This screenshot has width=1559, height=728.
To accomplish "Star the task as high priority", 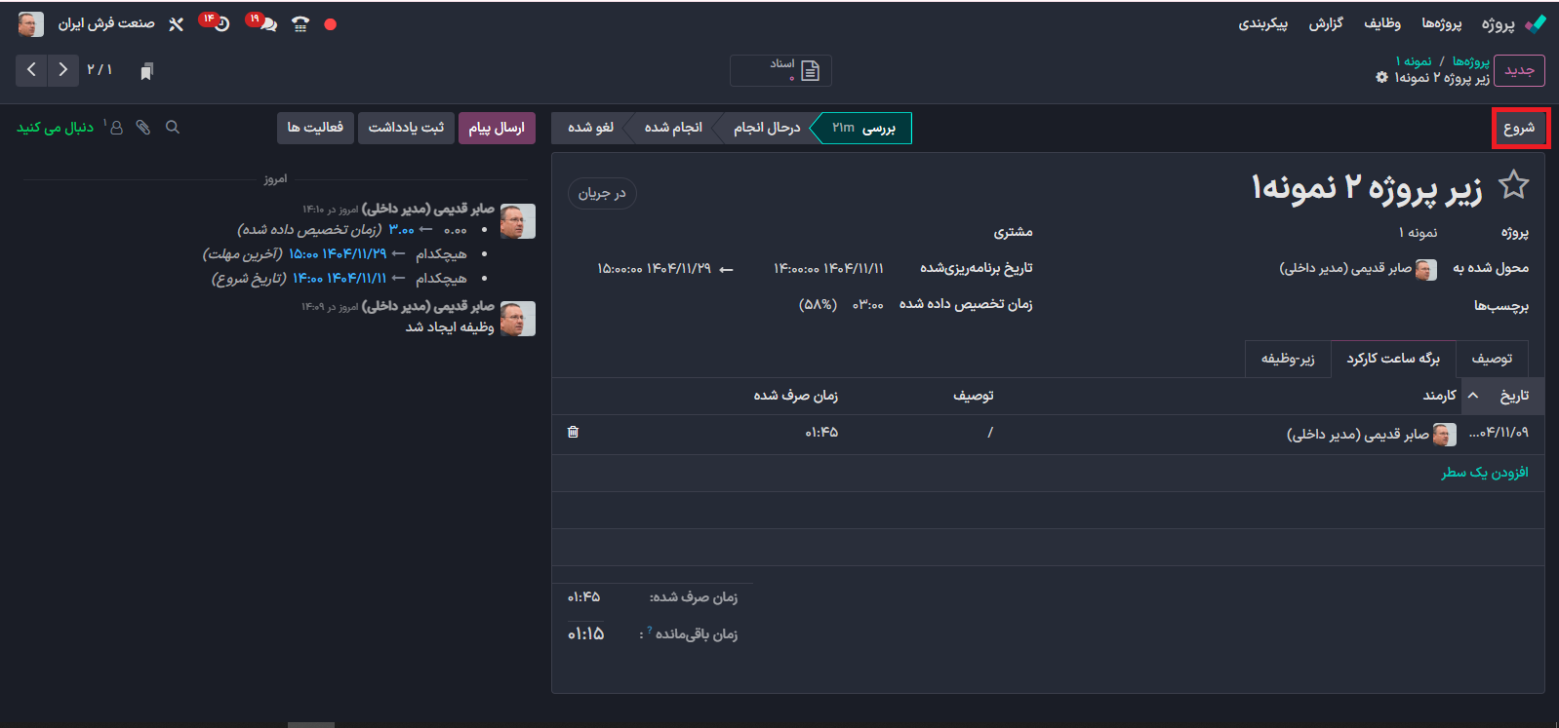I will [1513, 184].
